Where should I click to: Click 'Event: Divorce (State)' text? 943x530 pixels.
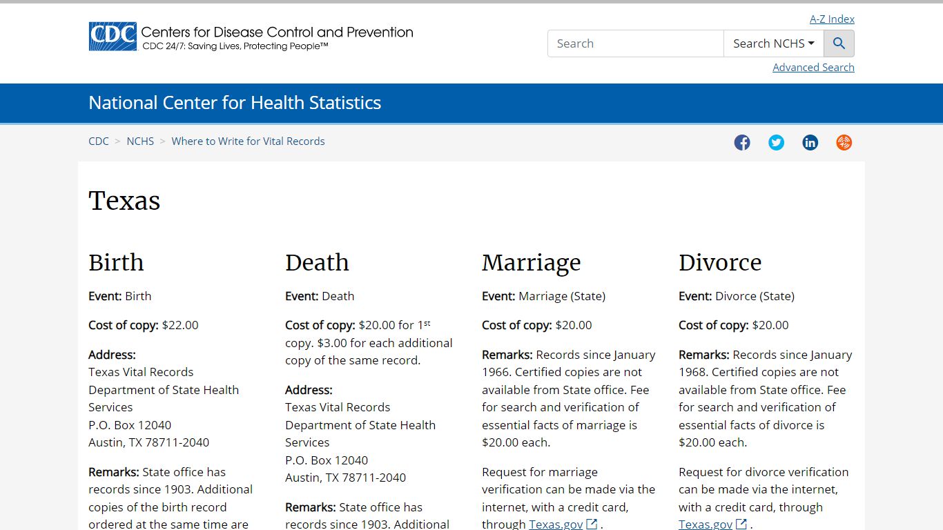click(737, 296)
